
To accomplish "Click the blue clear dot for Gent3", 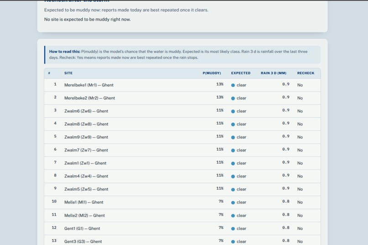I will point(233,242).
